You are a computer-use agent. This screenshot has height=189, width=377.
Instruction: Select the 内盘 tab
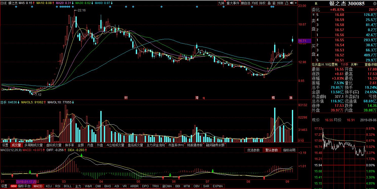[90, 145]
